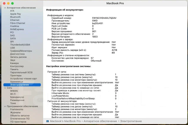Viewport: 188px width, 125px height.
Task: Click the LowPowerMode row label
Action: coord(60,96)
